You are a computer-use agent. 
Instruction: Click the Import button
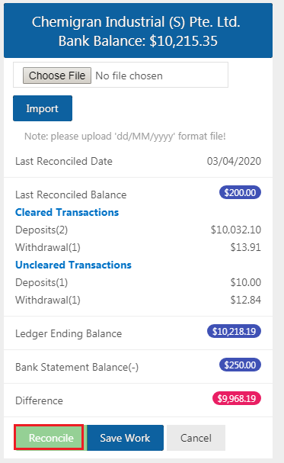pyautogui.click(x=43, y=108)
